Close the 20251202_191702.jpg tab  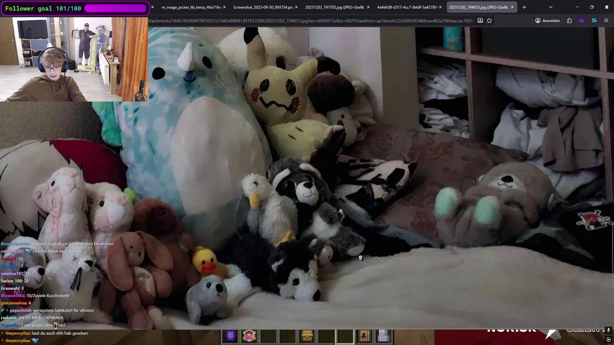[x=368, y=7]
